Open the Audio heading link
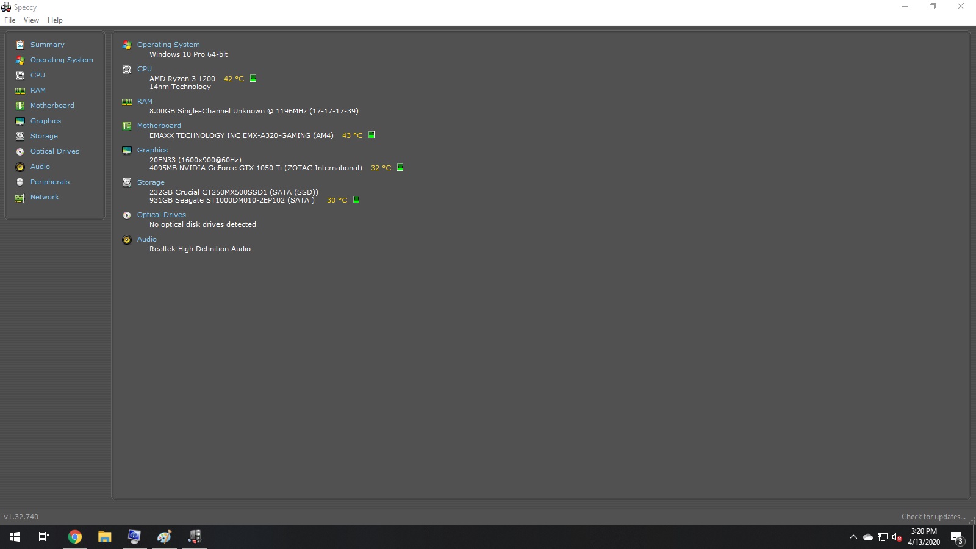 tap(147, 239)
